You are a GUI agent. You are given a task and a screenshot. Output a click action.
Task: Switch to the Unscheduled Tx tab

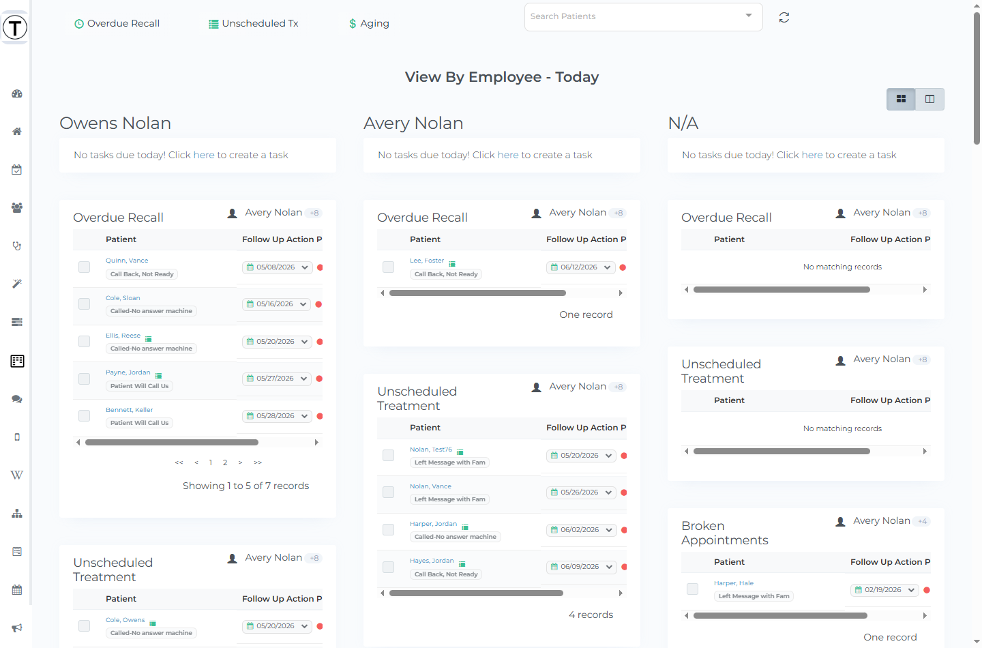(254, 23)
